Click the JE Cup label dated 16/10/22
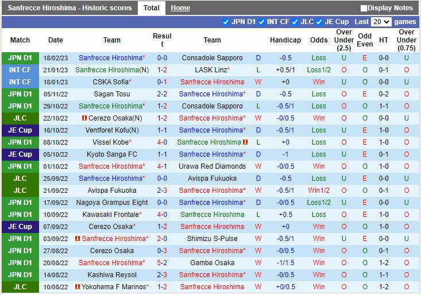Viewport: 421px width, 295px height. click(20, 130)
